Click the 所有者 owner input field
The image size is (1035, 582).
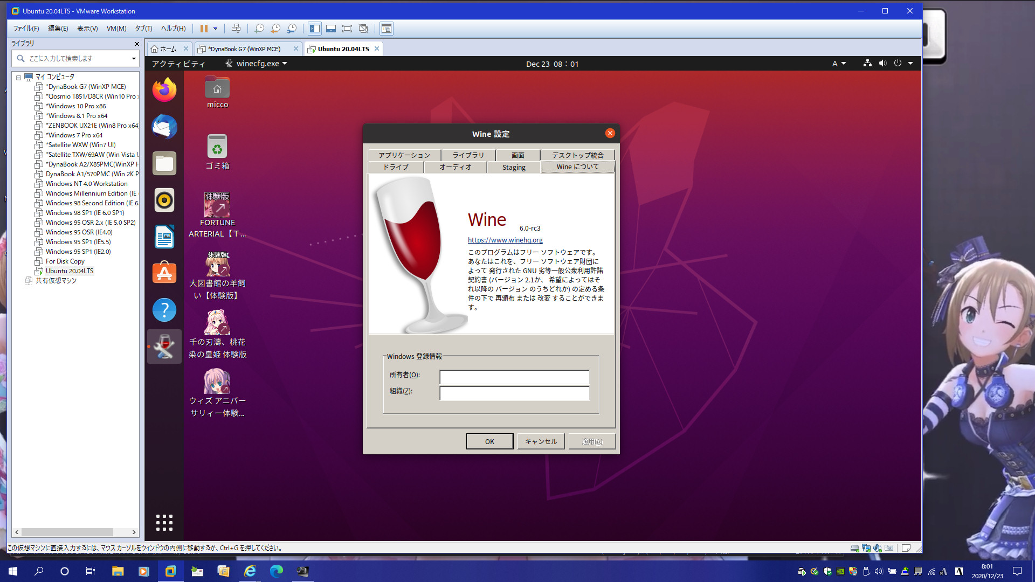click(x=515, y=377)
